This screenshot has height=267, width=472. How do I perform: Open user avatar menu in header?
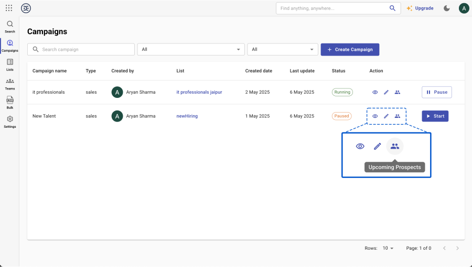pyautogui.click(x=464, y=8)
